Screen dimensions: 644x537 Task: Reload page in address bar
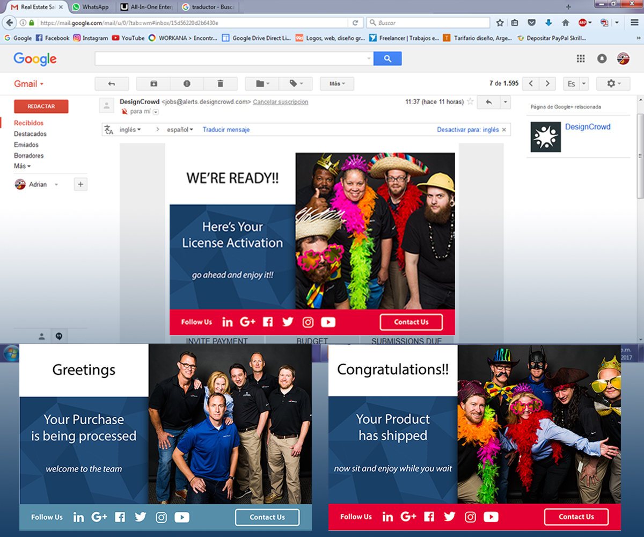coord(355,23)
